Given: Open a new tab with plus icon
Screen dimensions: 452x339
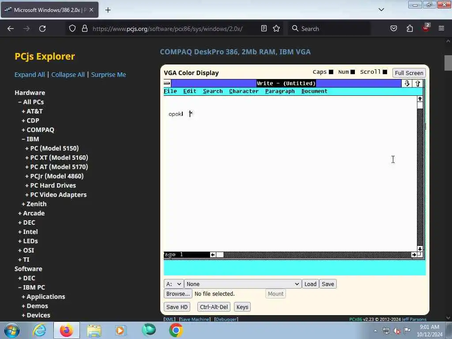Looking at the screenshot, I should (x=108, y=10).
